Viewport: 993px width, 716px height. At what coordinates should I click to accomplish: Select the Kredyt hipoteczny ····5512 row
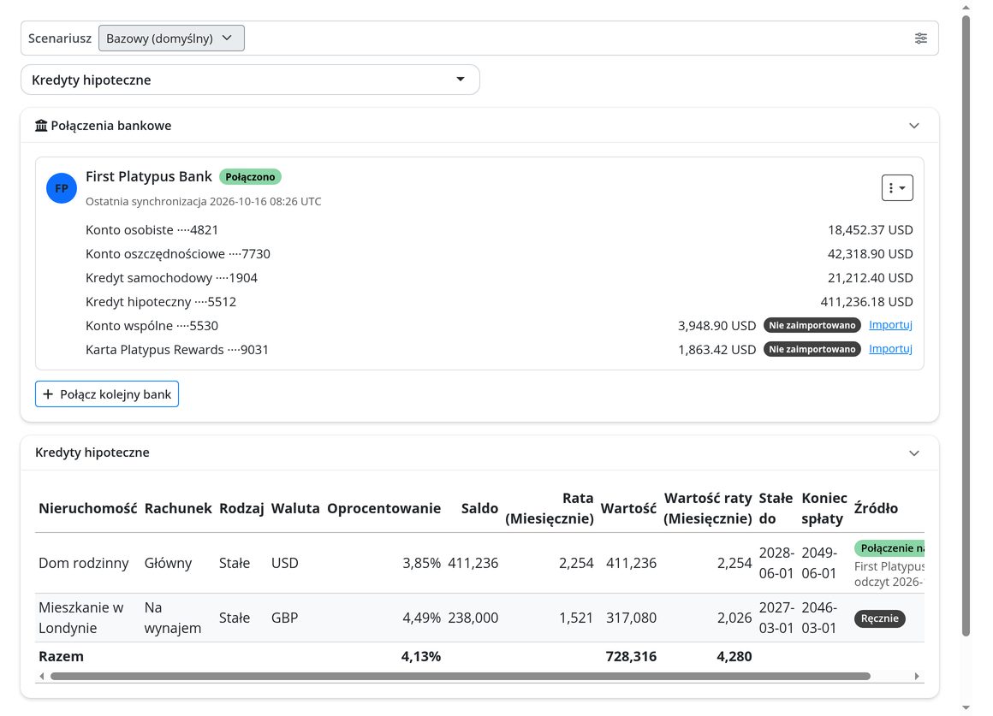tap(499, 302)
